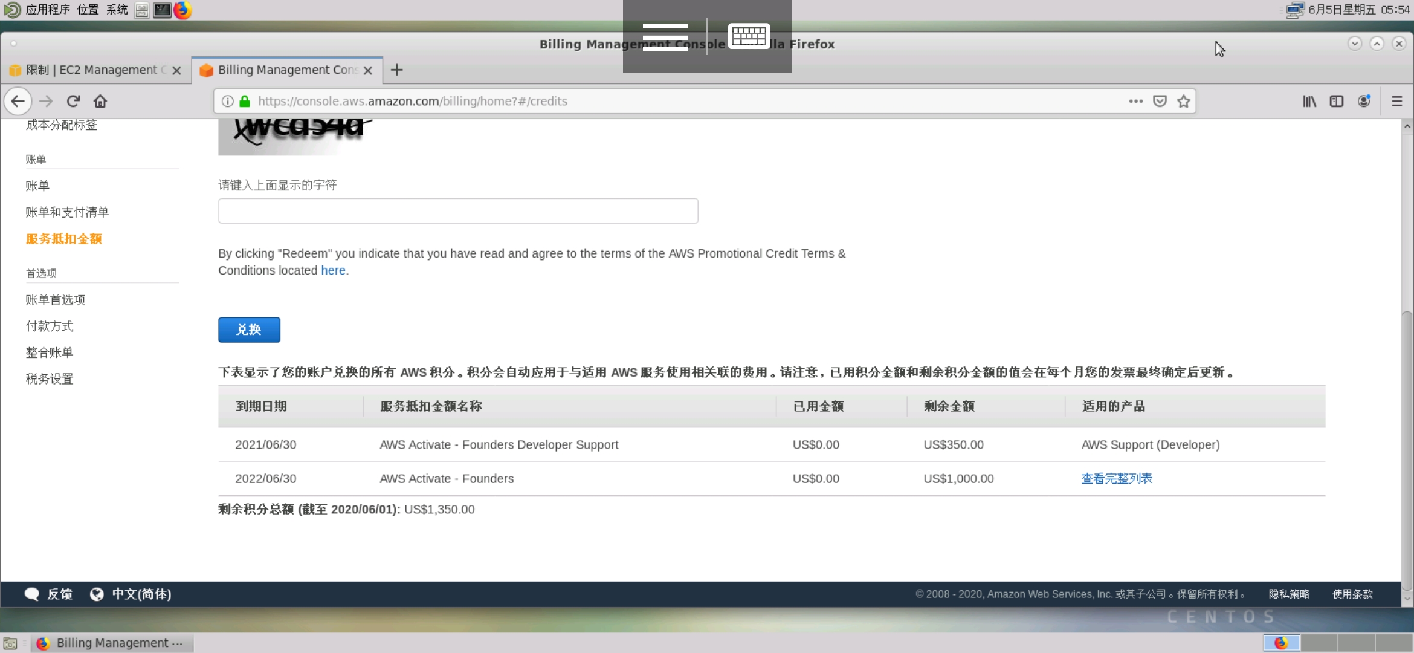Click the browser forward arrow
The width and height of the screenshot is (1414, 653).
46,101
